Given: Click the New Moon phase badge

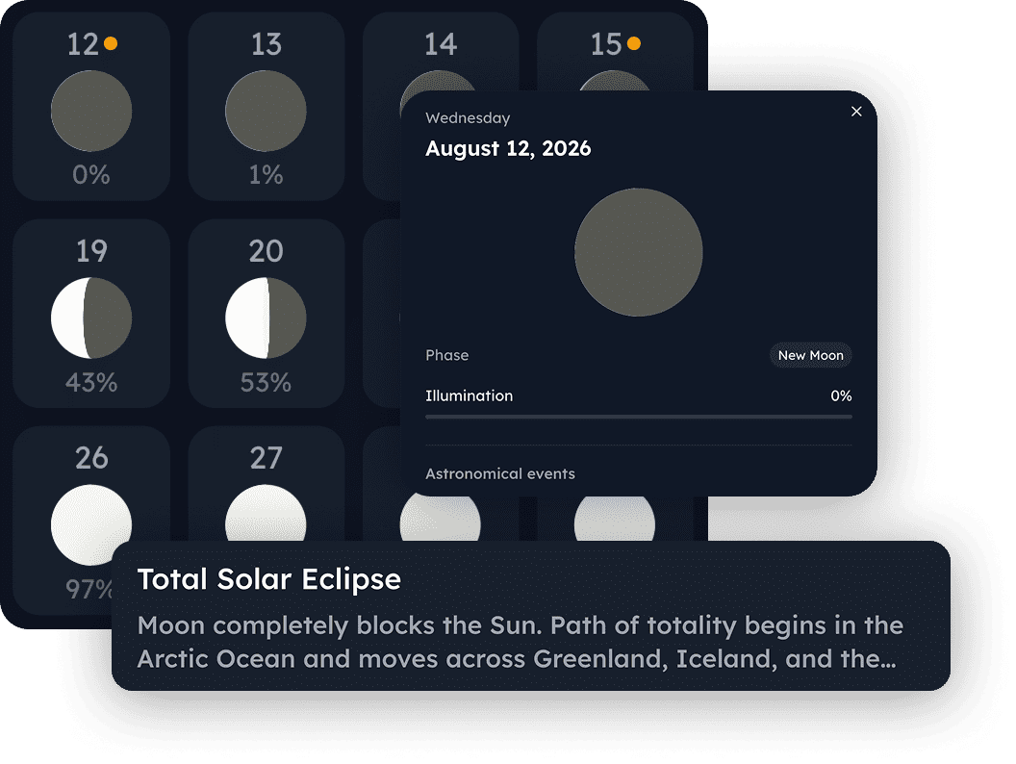Looking at the screenshot, I should pyautogui.click(x=811, y=355).
